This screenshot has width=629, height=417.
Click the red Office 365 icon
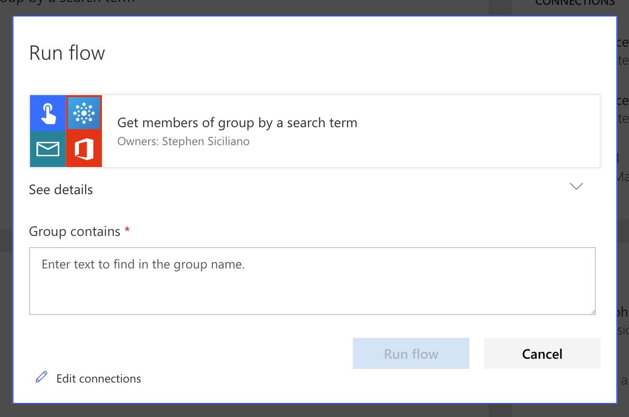coord(84,149)
